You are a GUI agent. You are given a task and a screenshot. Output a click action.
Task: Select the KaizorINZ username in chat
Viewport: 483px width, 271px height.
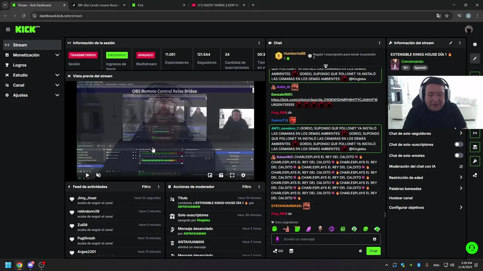pos(285,157)
